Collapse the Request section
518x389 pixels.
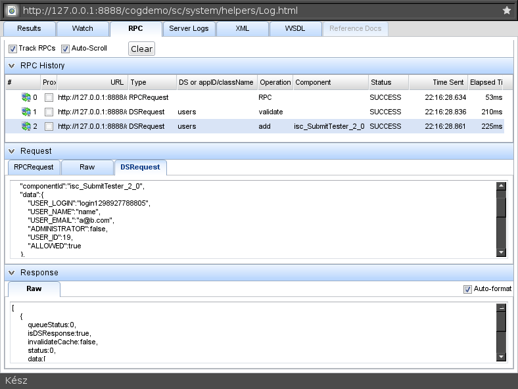[x=12, y=151]
